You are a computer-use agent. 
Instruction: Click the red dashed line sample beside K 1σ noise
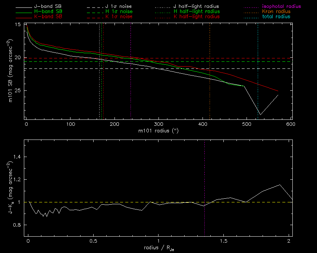point(95,17)
